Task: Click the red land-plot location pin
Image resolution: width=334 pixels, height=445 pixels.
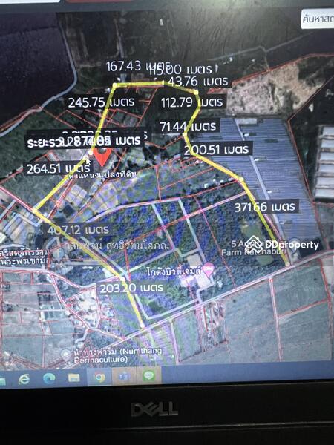Action: [102, 157]
